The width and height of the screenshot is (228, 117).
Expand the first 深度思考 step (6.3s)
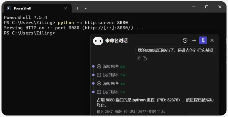pos(111,66)
